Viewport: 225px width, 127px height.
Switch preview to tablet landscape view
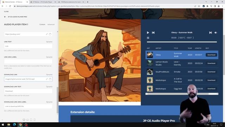coord(27,120)
